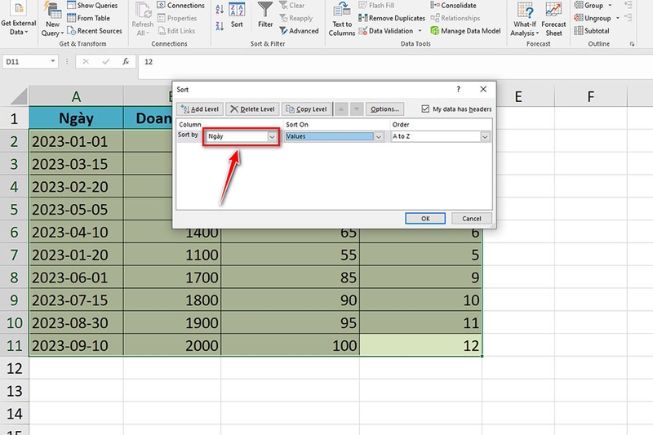Open Sort dialog Help question mark
Screen dimensions: 653x435
point(458,89)
